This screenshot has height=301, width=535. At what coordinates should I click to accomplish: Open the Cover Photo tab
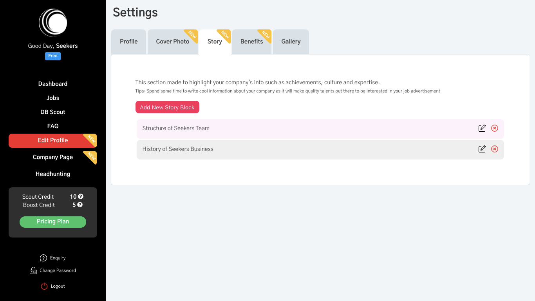[173, 42]
